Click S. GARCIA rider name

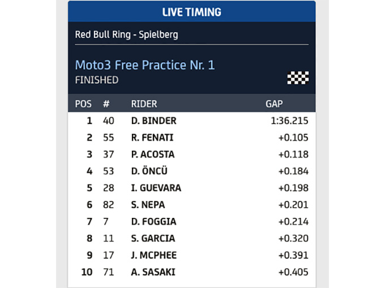[153, 238]
